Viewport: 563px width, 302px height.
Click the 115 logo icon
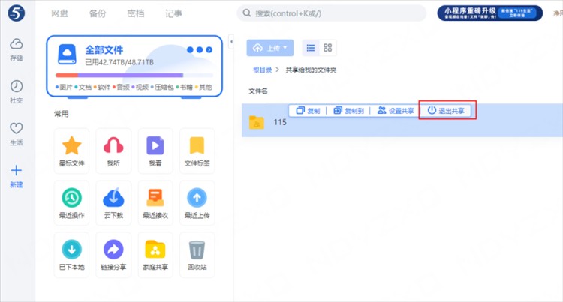click(x=17, y=13)
